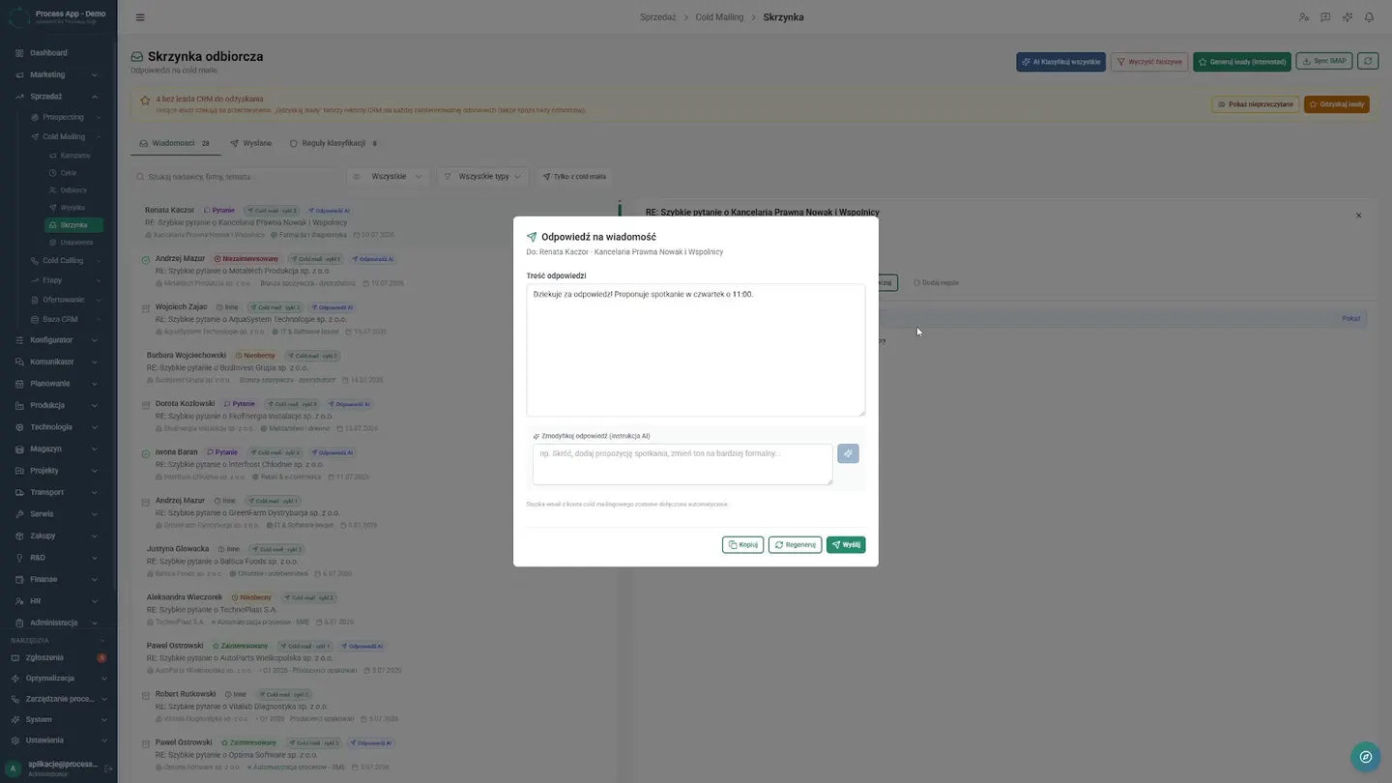Click the Wyczyść fałszywe button
The width and height of the screenshot is (1392, 783).
click(x=1149, y=61)
